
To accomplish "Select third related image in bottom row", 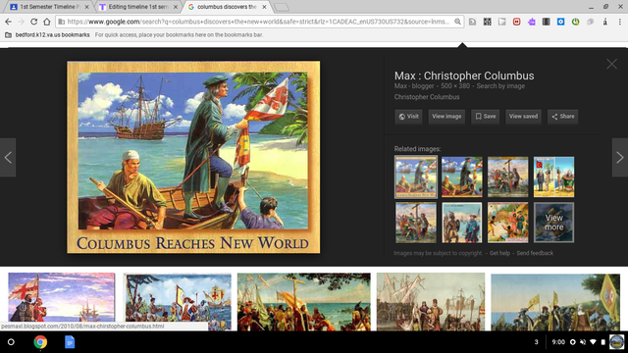I will 508,223.
